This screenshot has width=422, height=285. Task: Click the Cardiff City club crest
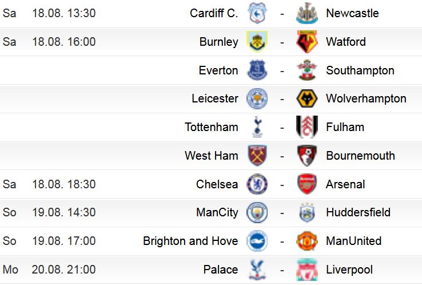[x=257, y=13]
